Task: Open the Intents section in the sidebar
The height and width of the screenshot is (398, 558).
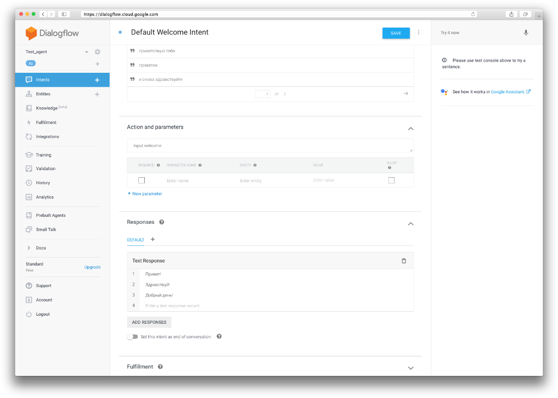Action: (43, 79)
